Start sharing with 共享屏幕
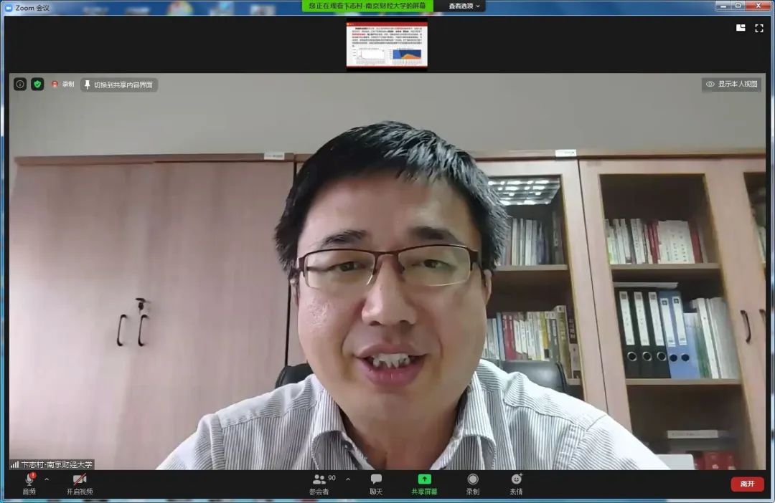 coord(424,484)
